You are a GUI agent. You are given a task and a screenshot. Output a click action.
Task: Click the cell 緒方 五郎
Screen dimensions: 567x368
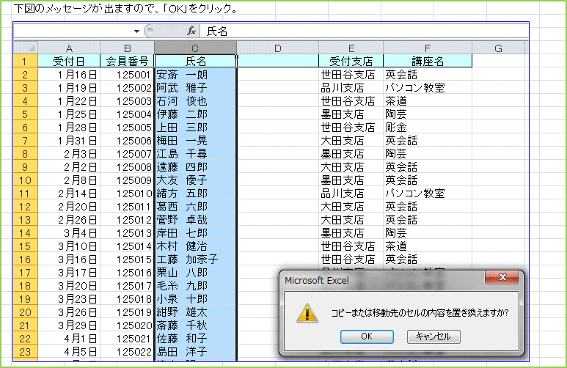coord(195,194)
